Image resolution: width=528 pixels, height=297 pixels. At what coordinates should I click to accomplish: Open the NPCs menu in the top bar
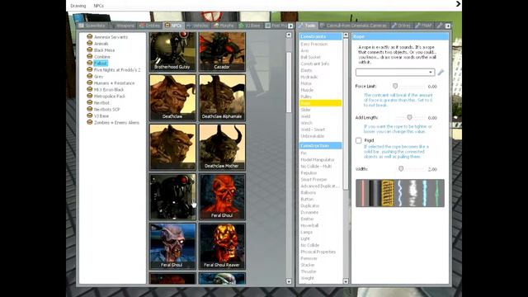pyautogui.click(x=99, y=6)
